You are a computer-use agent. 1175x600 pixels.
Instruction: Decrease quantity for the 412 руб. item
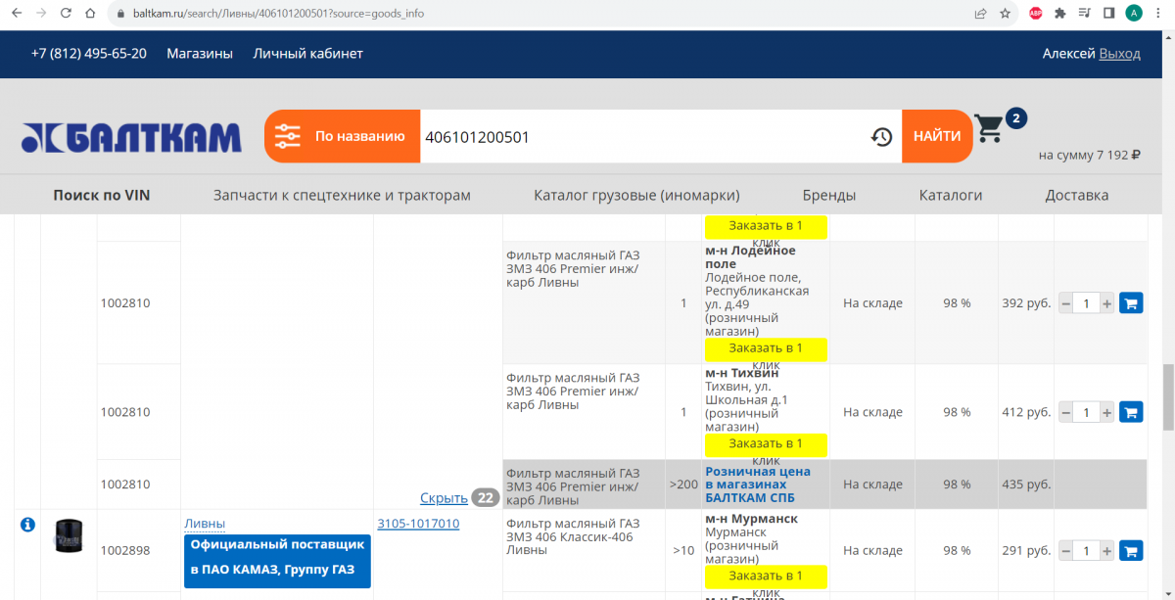point(1066,412)
